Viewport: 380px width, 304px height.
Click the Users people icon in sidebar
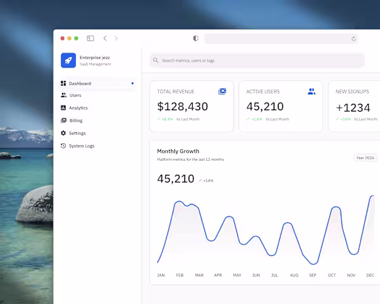(63, 95)
